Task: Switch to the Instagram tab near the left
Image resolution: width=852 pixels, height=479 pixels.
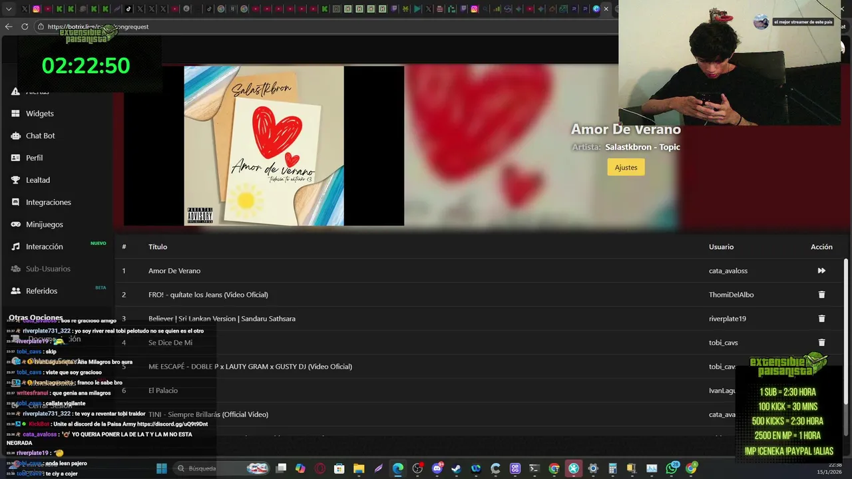Action: pos(36,9)
